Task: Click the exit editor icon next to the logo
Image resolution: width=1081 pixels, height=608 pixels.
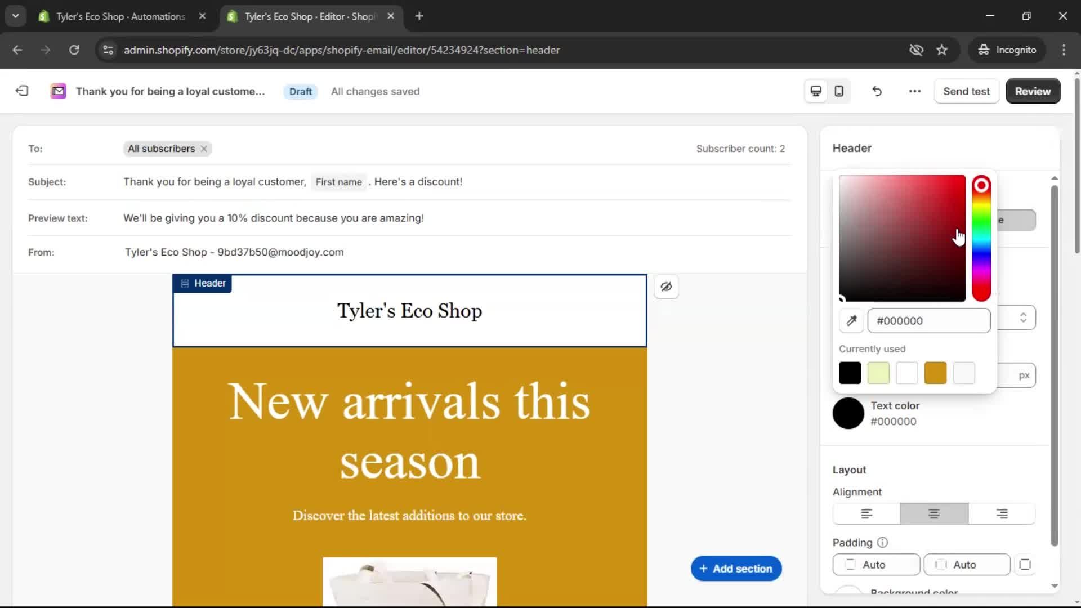Action: [x=21, y=91]
